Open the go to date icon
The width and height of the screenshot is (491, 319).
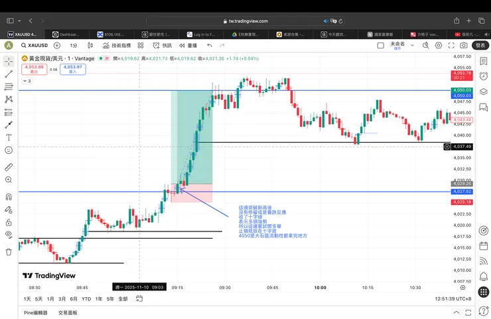point(139,299)
